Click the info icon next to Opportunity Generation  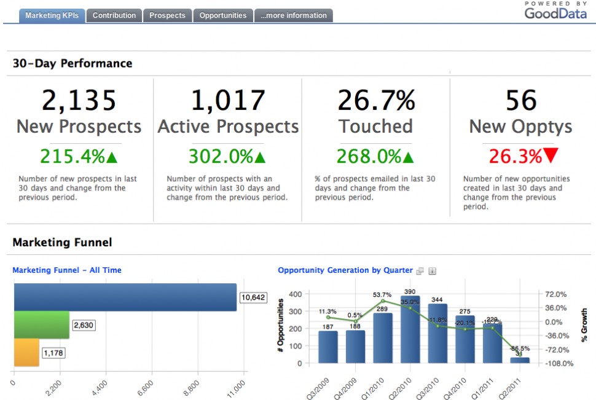(432, 270)
